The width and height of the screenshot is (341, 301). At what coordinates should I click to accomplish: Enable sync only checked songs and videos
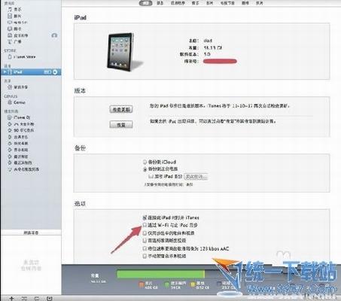point(145,233)
